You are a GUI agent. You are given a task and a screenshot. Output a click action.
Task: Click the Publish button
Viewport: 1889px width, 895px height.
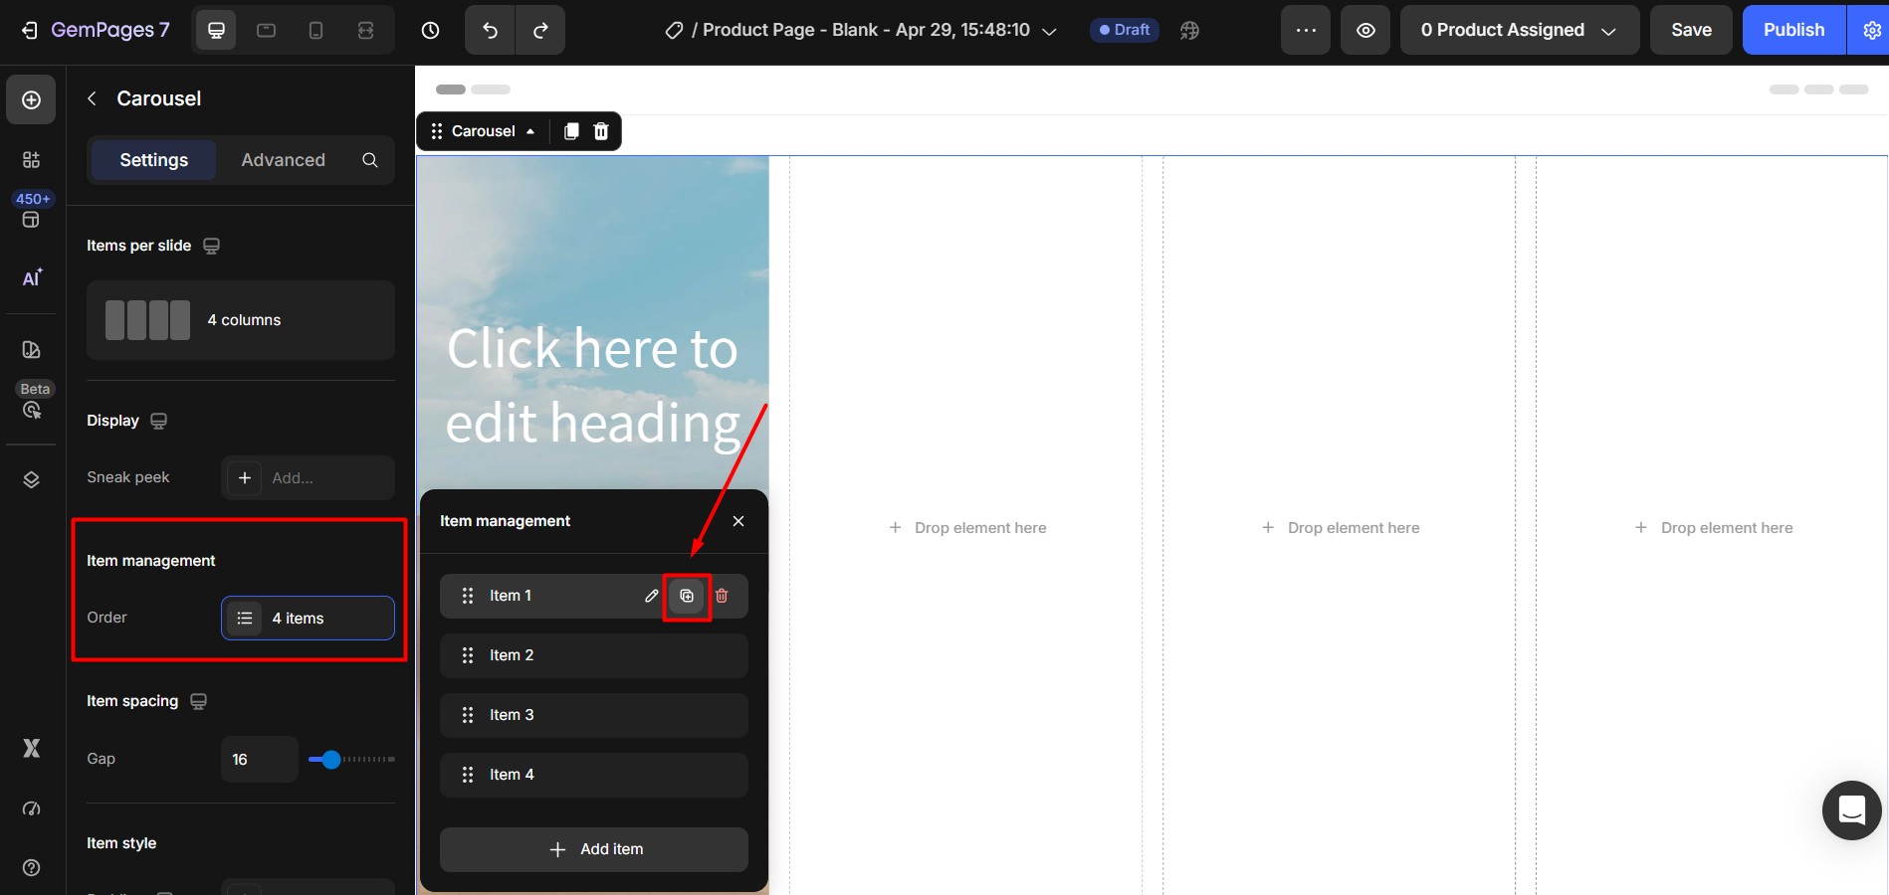click(x=1793, y=30)
